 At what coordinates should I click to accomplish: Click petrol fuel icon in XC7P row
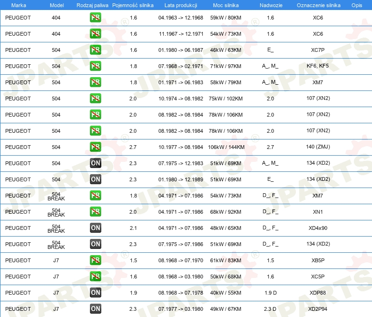point(95,50)
